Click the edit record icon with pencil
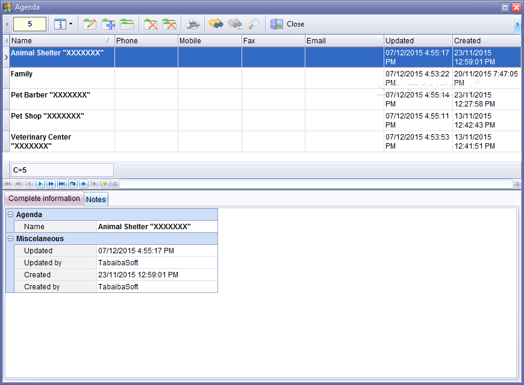524x385 pixels. click(89, 24)
